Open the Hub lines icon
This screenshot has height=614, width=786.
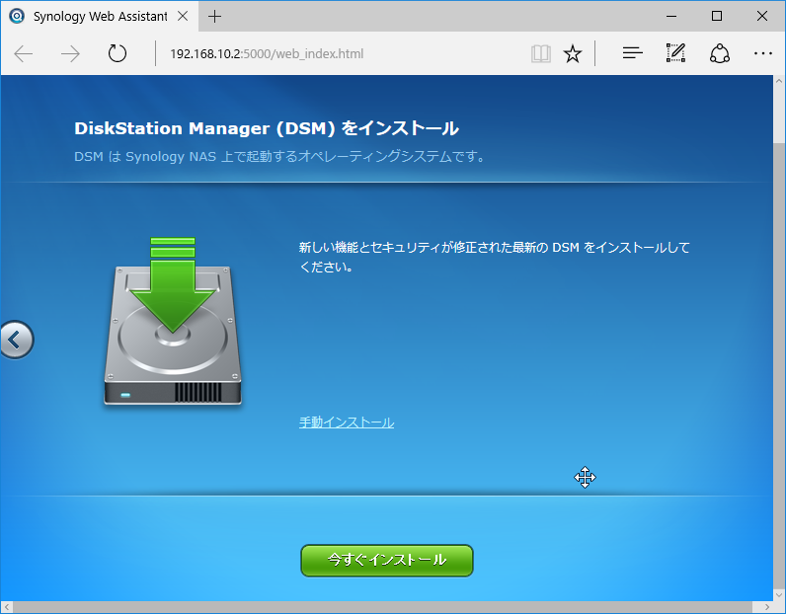coord(633,53)
